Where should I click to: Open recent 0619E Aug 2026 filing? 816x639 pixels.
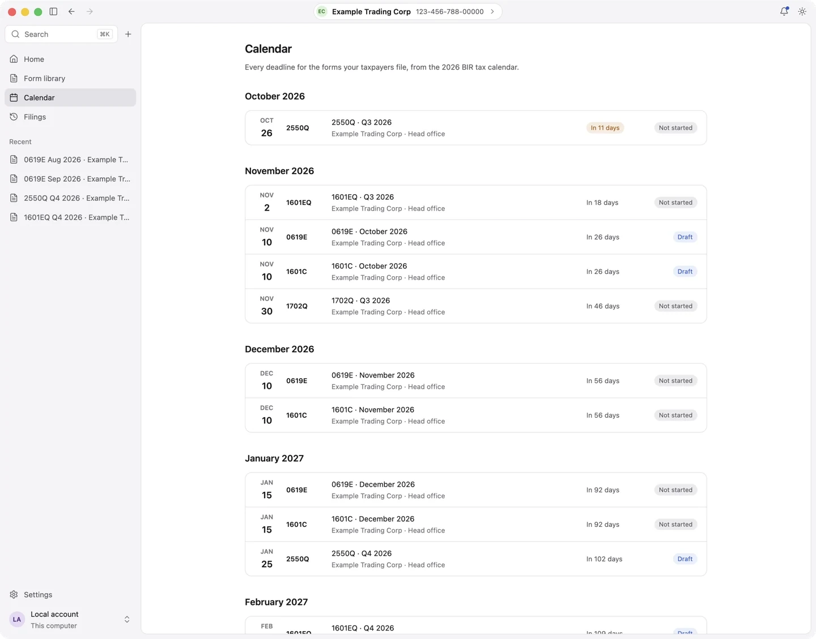point(70,160)
